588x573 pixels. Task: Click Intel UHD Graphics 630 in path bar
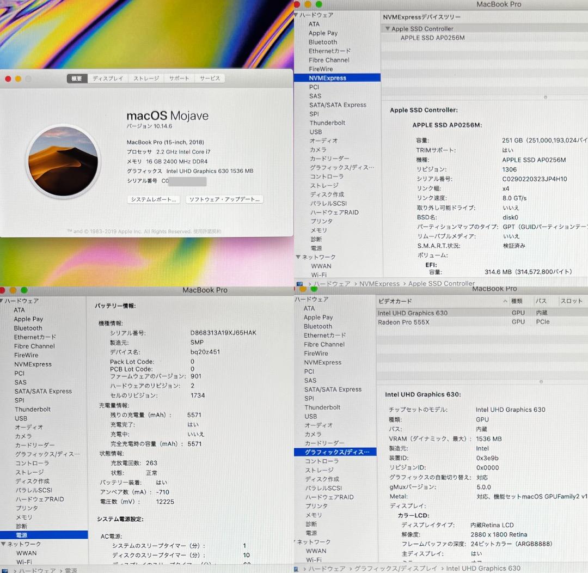(x=483, y=569)
